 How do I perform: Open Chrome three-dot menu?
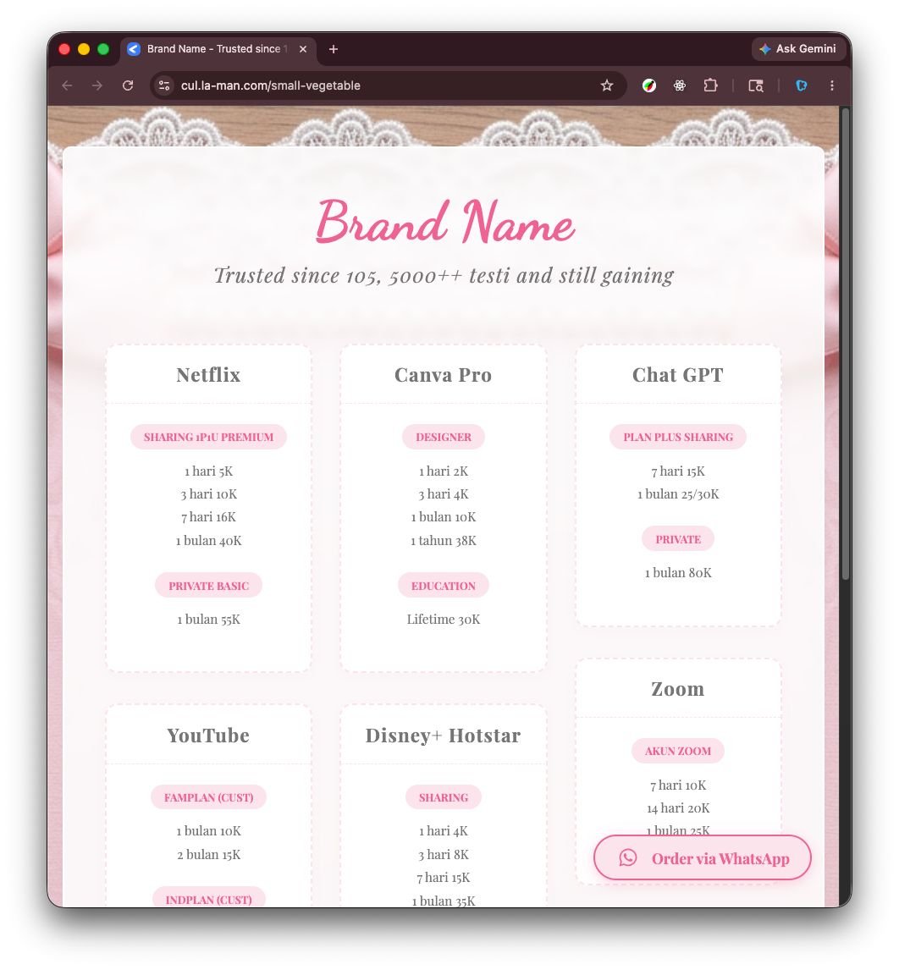click(831, 85)
